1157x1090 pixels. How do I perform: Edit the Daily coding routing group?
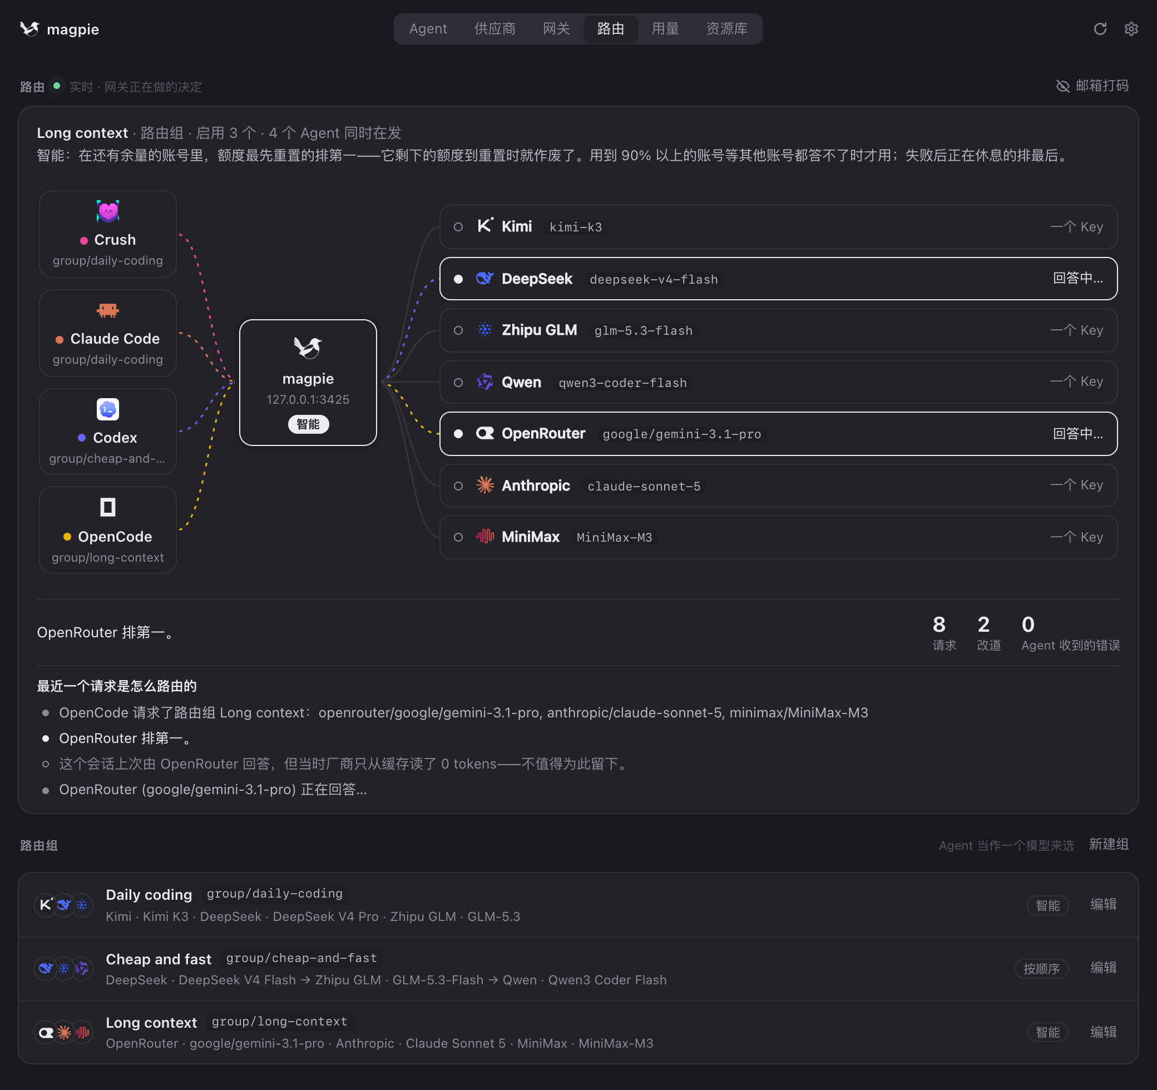pos(1104,904)
